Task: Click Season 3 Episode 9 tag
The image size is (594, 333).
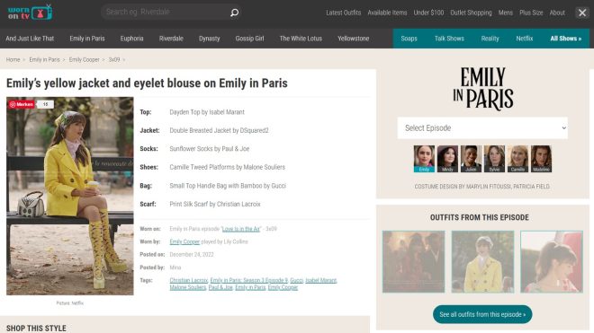Action: point(249,280)
